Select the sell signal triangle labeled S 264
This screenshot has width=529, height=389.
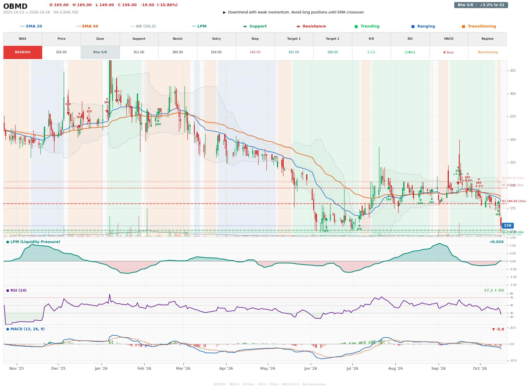click(x=79, y=127)
